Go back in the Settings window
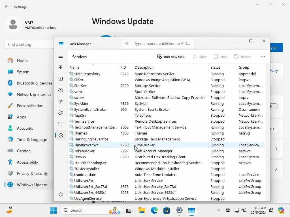 click(x=7, y=7)
